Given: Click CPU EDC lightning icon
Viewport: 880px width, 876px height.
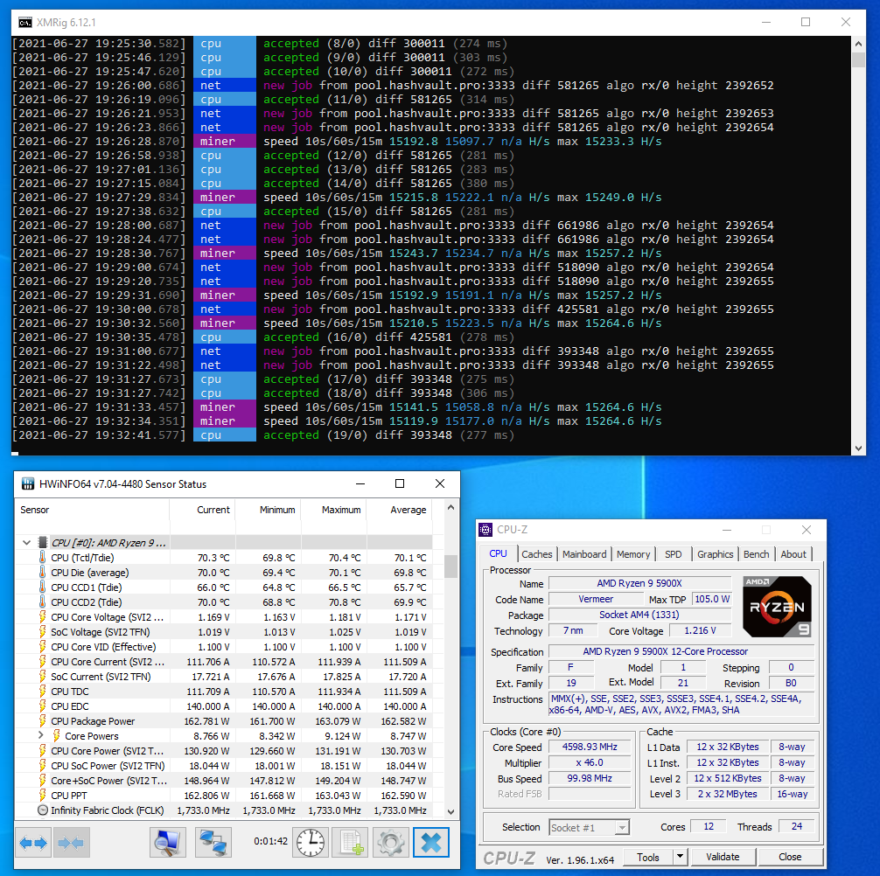Looking at the screenshot, I should point(43,706).
